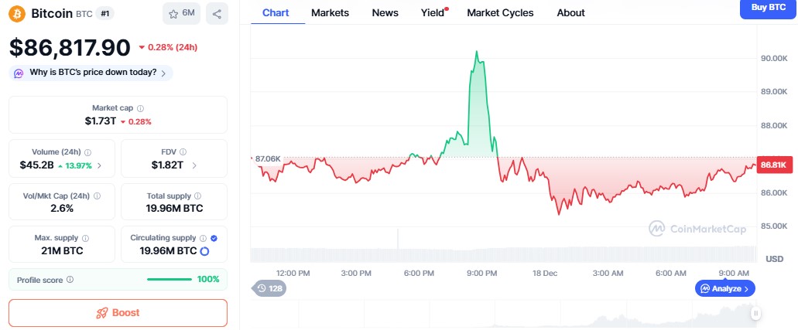Click the Total supply info icon
The width and height of the screenshot is (798, 330).
tap(198, 196)
